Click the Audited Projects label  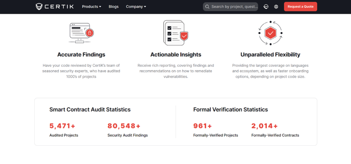pos(64,135)
